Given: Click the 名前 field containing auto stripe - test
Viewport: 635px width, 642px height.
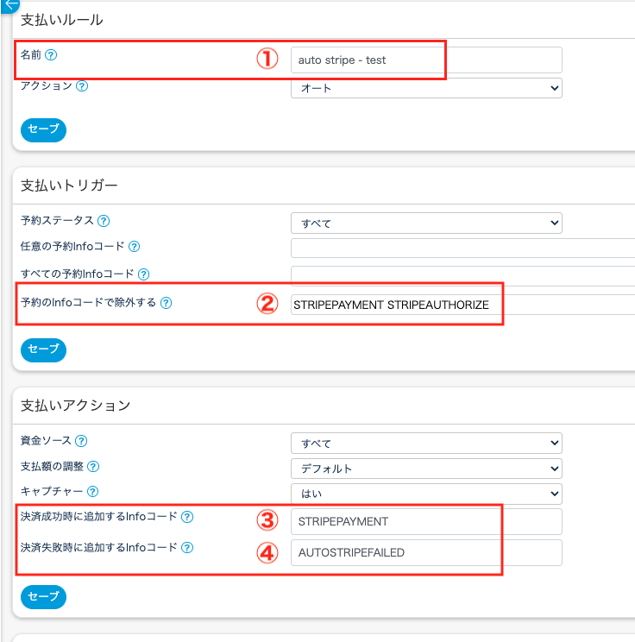Looking at the screenshot, I should [x=426, y=60].
